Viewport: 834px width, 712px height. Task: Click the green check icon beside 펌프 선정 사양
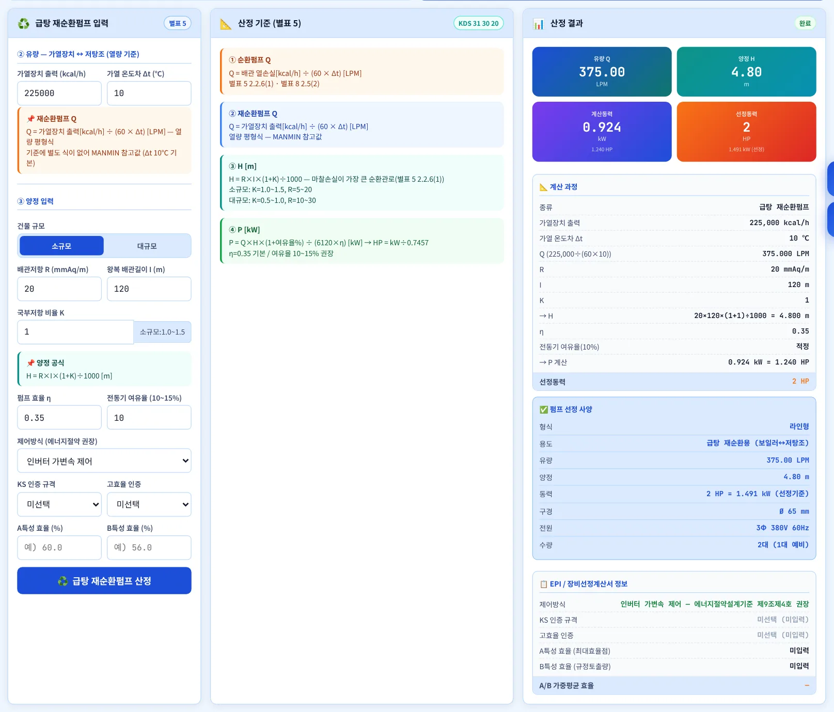coord(544,409)
